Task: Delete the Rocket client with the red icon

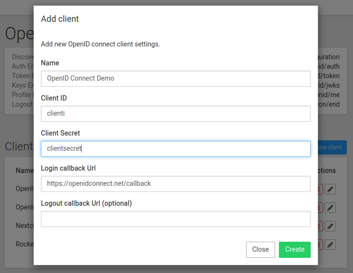Action: click(x=320, y=245)
